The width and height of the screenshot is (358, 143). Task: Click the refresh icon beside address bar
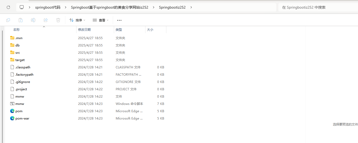[8, 7]
